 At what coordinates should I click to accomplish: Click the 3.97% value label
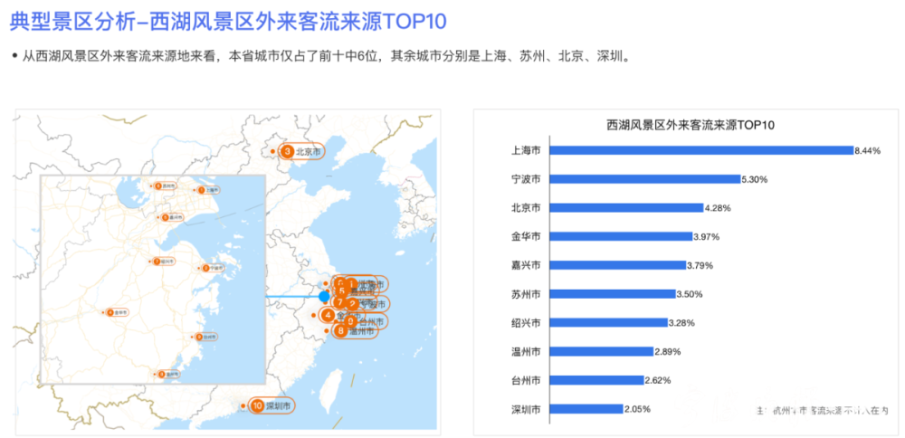point(707,236)
